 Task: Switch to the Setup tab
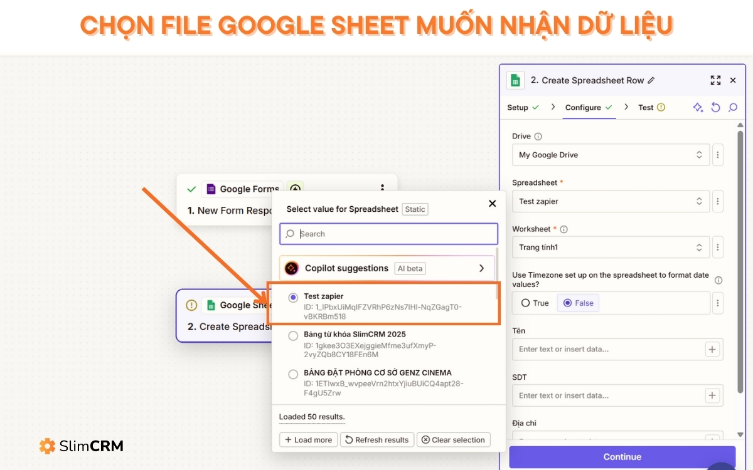(523, 107)
